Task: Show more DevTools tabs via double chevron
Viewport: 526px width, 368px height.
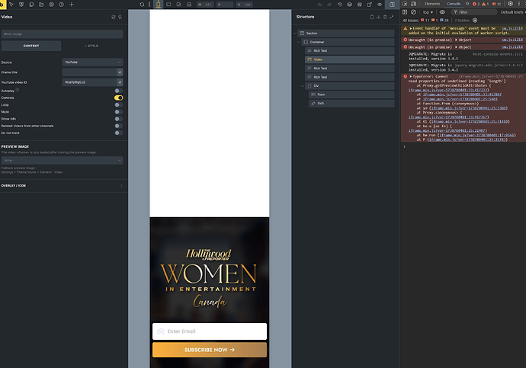Action: pos(467,4)
